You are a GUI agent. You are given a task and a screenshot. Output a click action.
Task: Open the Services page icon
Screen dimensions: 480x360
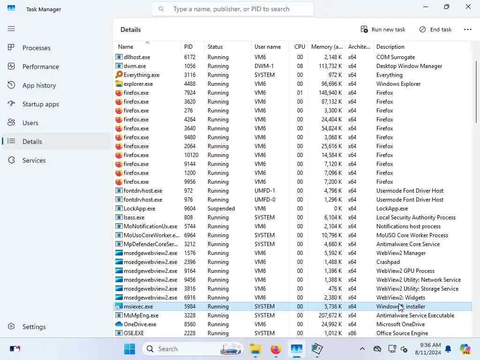11,160
